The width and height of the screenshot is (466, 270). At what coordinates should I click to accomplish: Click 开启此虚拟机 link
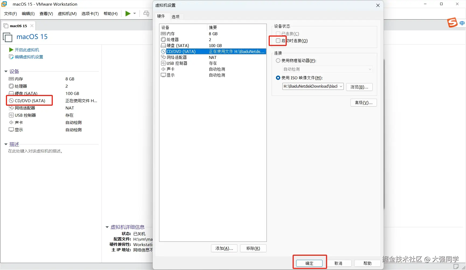(27, 50)
